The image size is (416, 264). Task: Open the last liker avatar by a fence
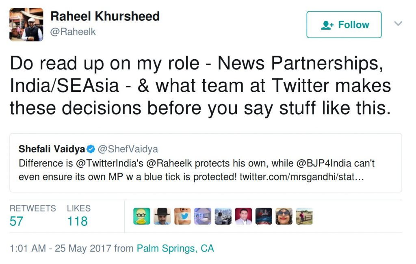(x=304, y=216)
